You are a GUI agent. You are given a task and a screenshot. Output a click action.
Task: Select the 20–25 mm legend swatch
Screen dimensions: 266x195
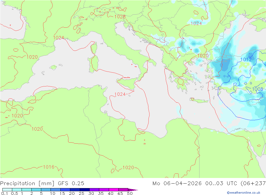pyautogui.click(x=75, y=190)
